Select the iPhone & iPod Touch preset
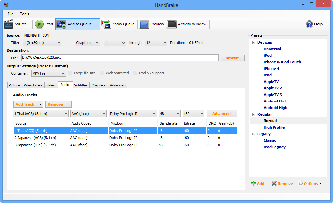 pos(282,62)
